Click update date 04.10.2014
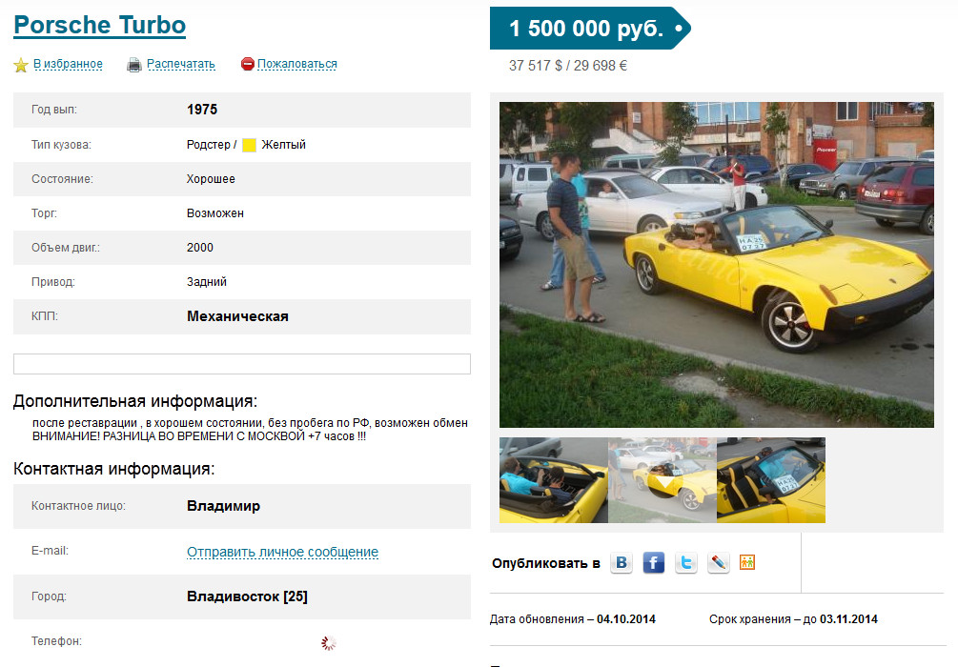The image size is (958, 667). (x=626, y=619)
